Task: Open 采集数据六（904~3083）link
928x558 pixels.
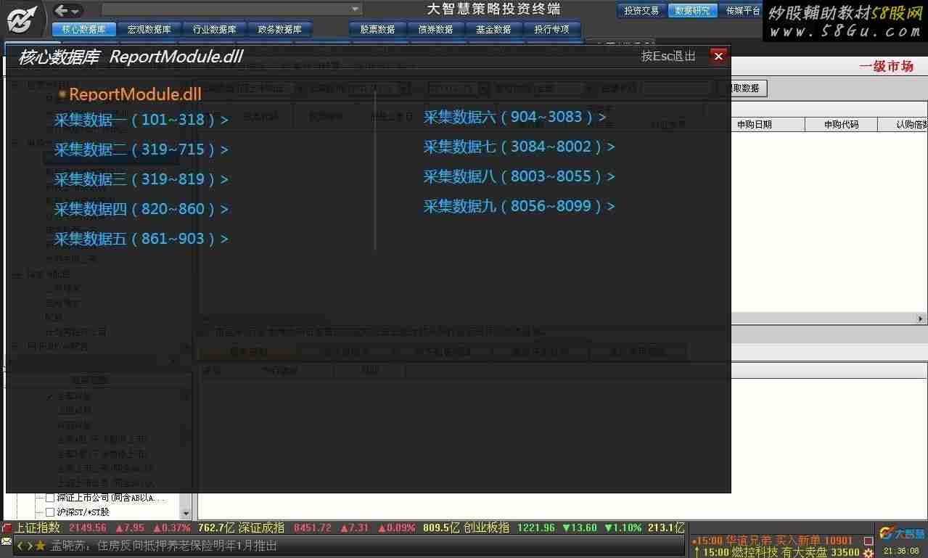Action: [x=515, y=117]
